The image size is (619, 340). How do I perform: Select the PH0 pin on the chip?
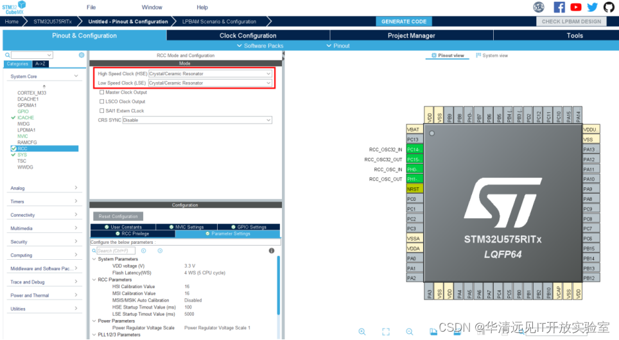[415, 169]
